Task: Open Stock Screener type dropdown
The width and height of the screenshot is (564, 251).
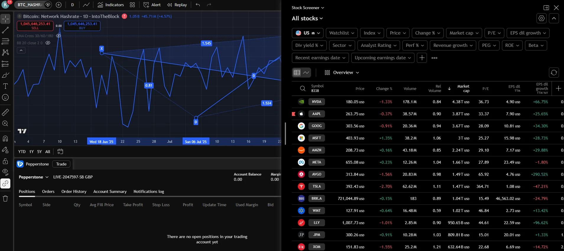Action: point(308,8)
